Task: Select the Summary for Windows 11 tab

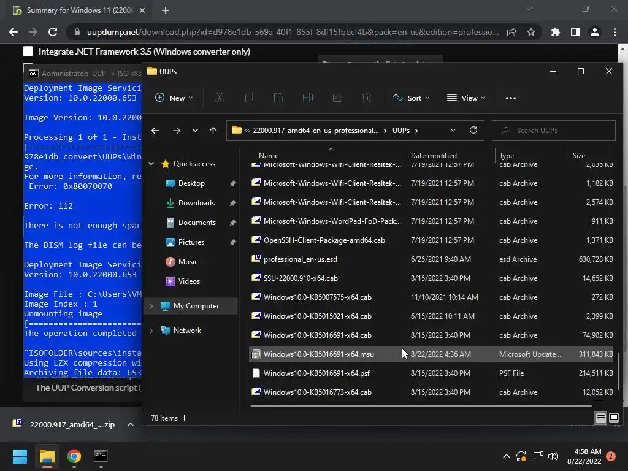Action: (79, 10)
